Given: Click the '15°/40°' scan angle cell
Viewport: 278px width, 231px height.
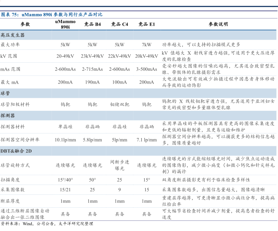Looking at the screenshot, I should [x=65, y=180].
